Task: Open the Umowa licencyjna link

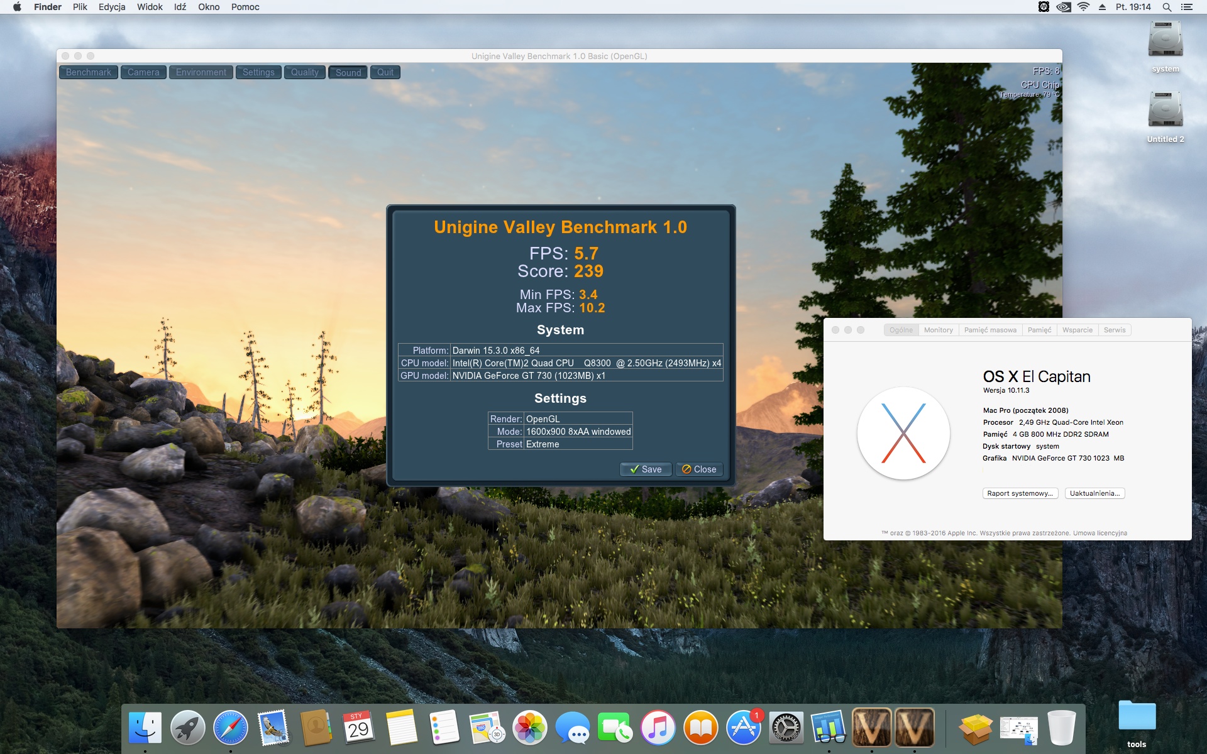Action: pos(1100,533)
